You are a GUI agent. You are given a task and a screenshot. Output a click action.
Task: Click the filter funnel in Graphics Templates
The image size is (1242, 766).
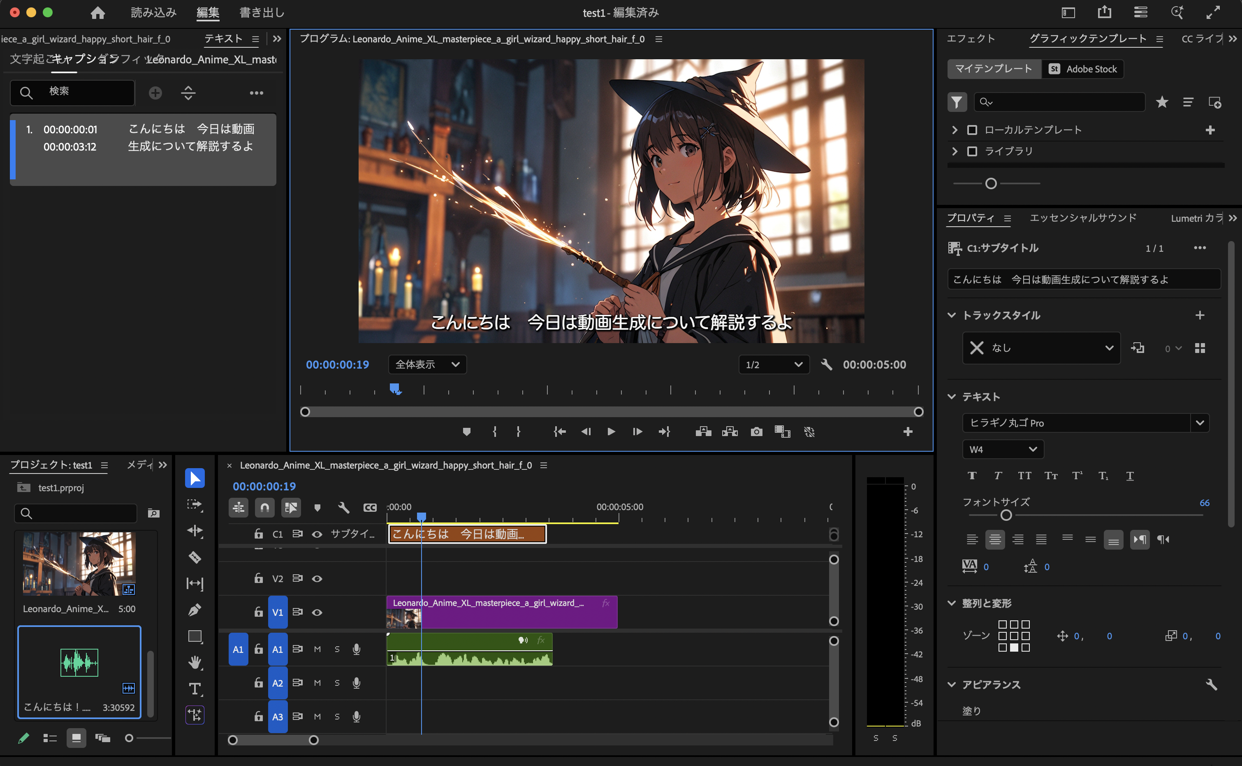tap(957, 102)
